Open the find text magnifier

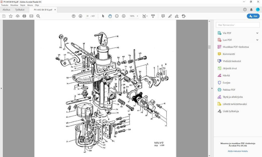point(38,16)
